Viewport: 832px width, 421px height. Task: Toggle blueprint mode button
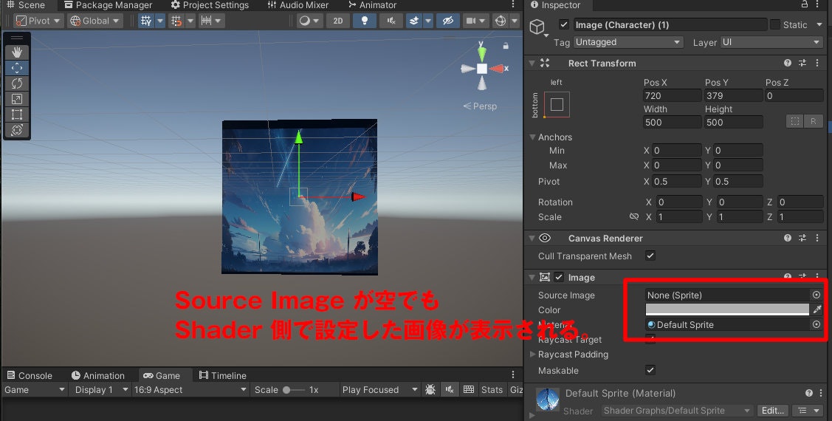pos(795,122)
